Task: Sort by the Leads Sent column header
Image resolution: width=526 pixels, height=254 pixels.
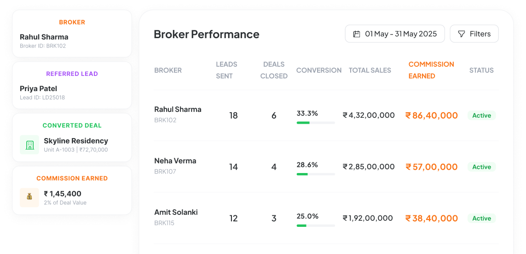Action: pos(226,70)
